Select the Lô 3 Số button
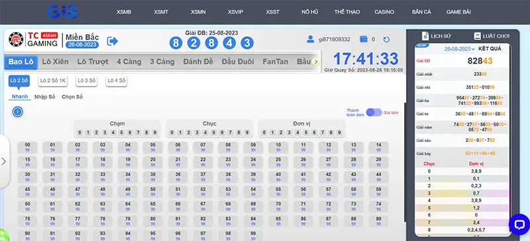 click(87, 81)
